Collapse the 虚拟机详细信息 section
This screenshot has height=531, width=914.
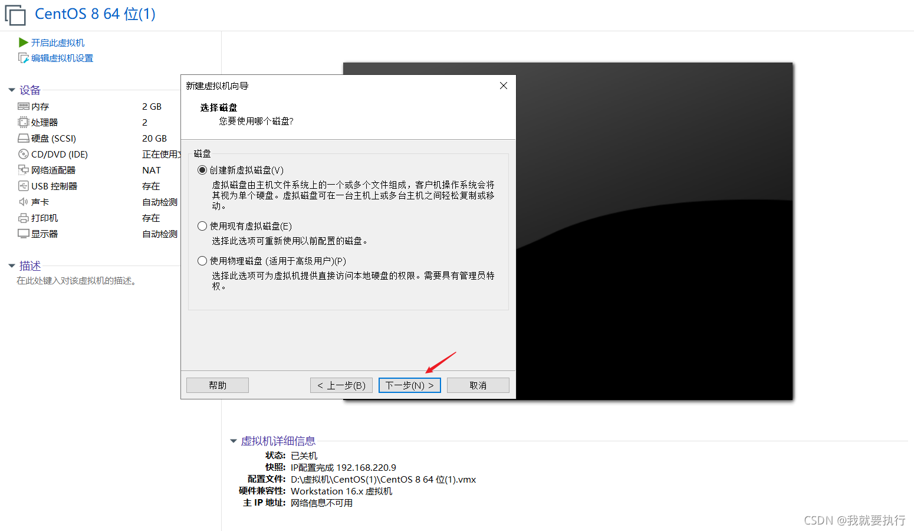point(234,441)
